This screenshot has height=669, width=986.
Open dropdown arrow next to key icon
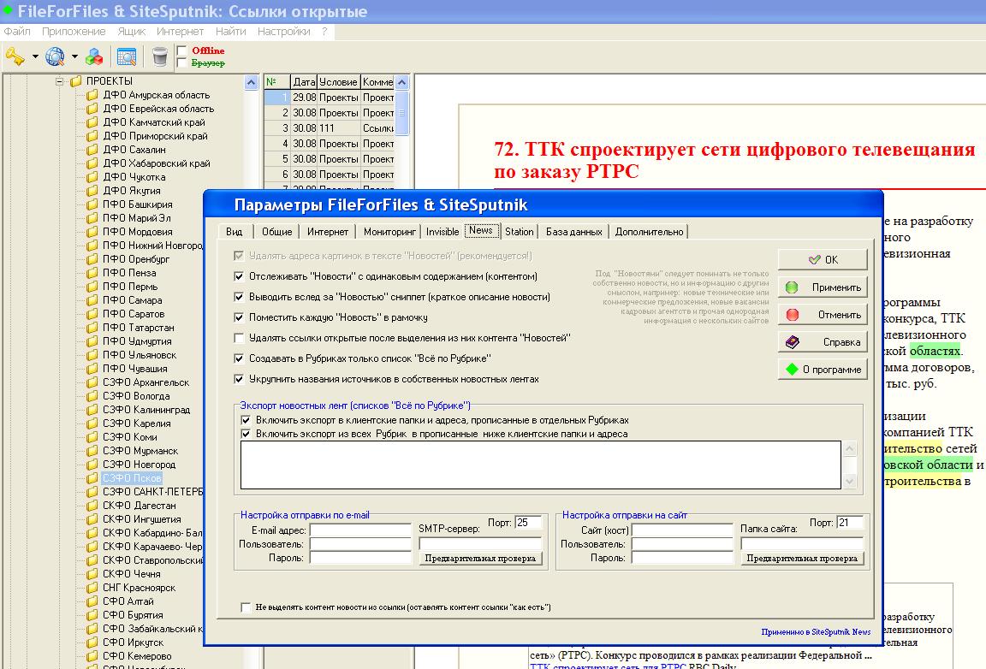(35, 57)
